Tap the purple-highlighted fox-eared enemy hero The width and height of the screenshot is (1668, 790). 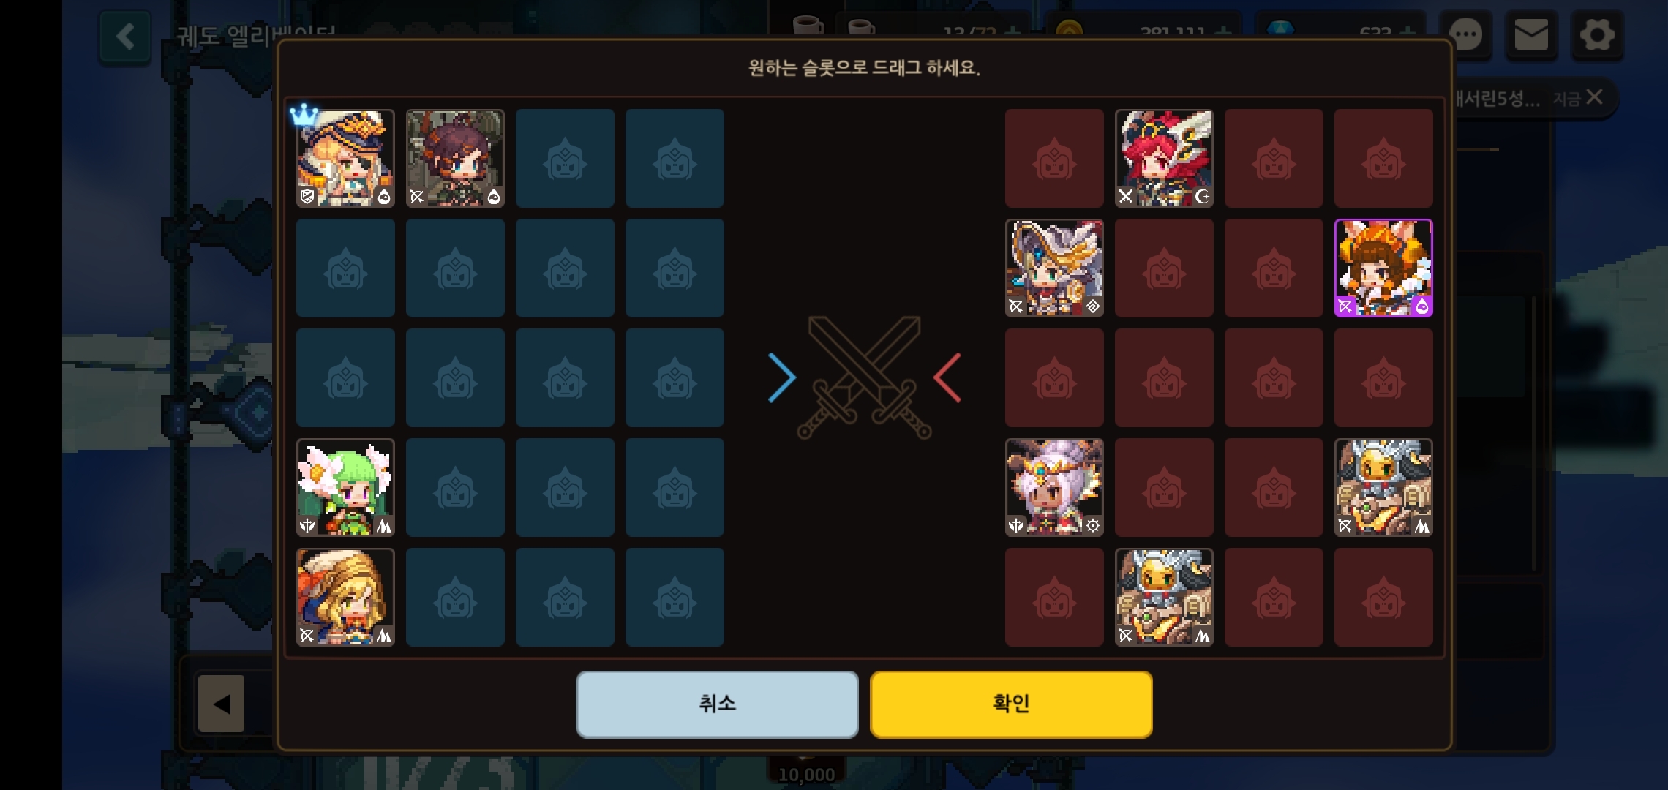(1383, 268)
